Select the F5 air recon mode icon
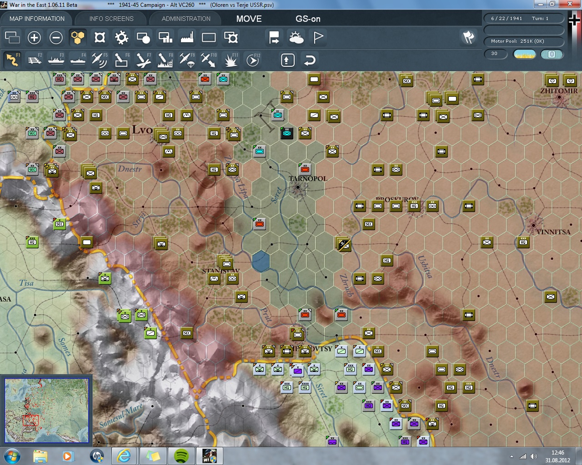The image size is (582, 465). (x=100, y=60)
